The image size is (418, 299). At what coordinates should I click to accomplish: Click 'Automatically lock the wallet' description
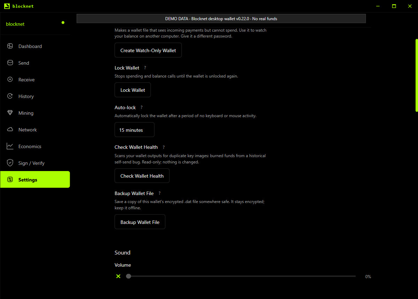point(185,115)
